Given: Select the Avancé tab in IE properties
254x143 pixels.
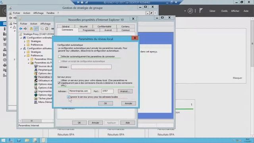Looking at the screenshot, I should coord(108,30).
